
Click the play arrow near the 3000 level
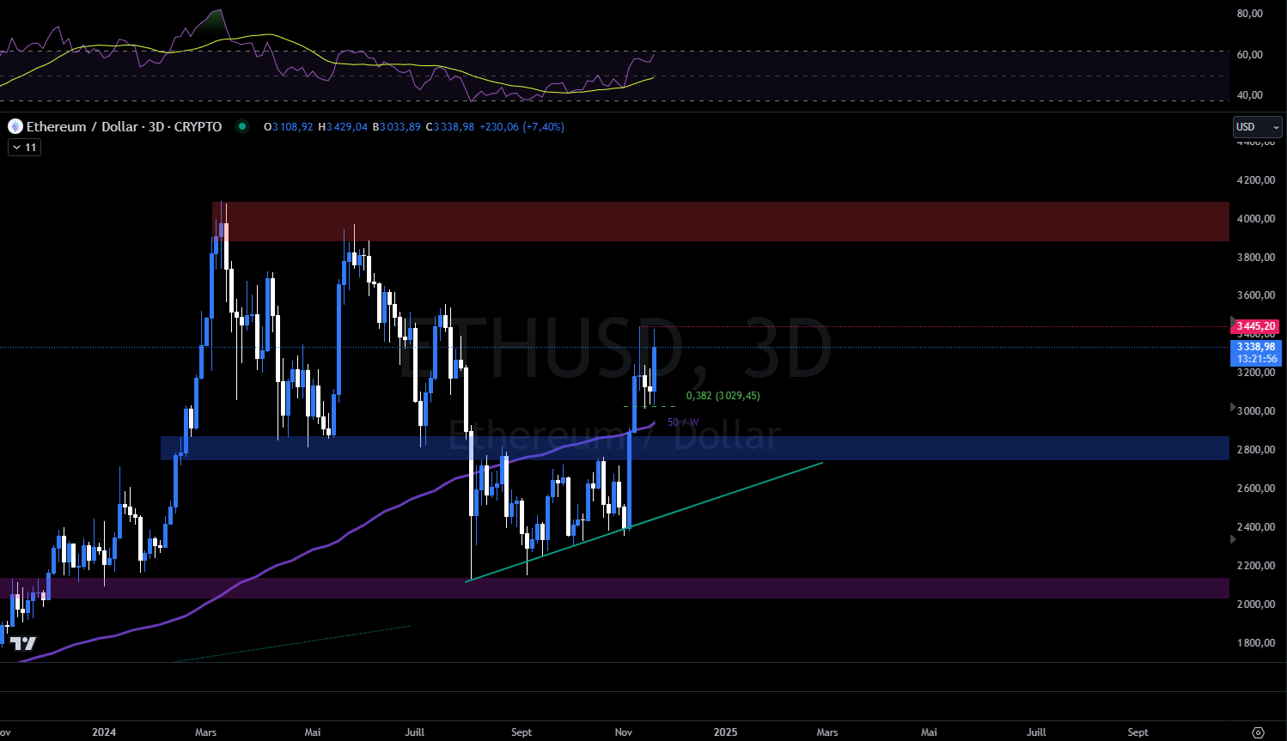pyautogui.click(x=1232, y=409)
